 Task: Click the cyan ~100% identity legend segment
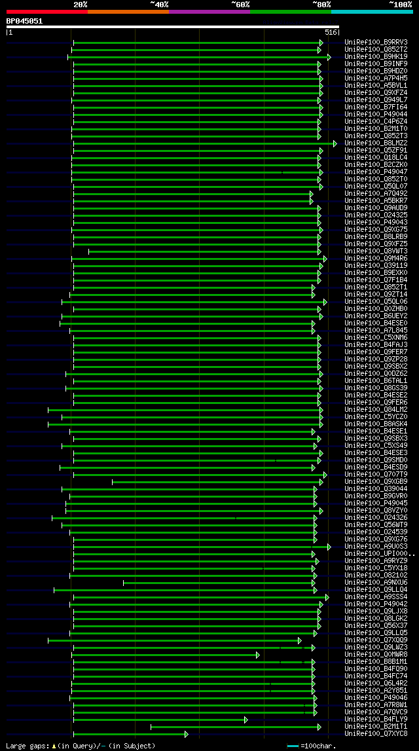click(372, 12)
